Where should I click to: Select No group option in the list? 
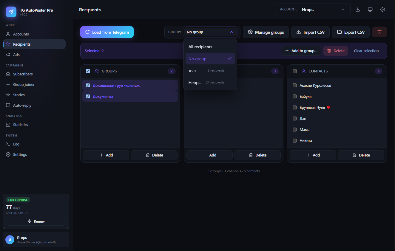[x=210, y=59]
